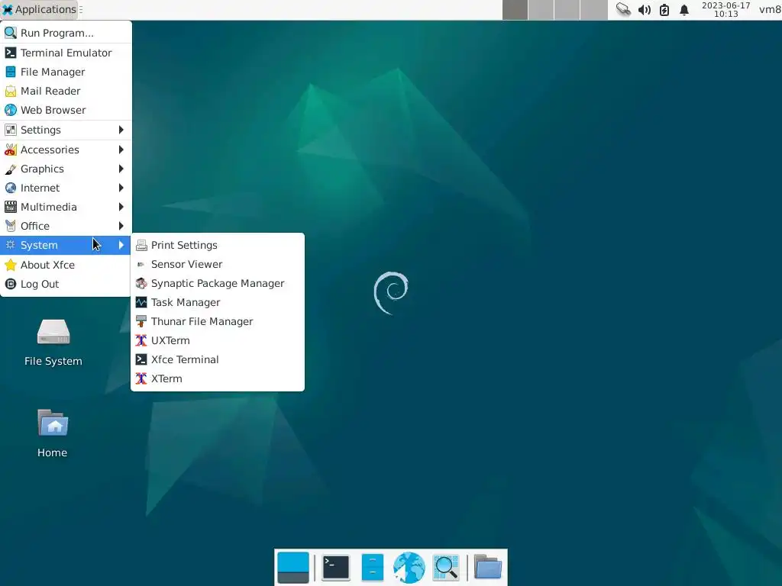Click the UXTerm X icon
The image size is (782, 586).
click(141, 340)
